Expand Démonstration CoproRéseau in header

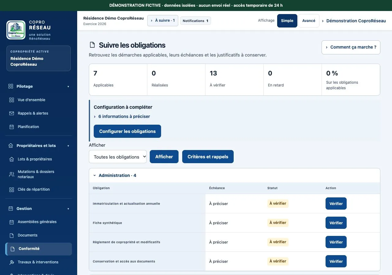click(354, 21)
